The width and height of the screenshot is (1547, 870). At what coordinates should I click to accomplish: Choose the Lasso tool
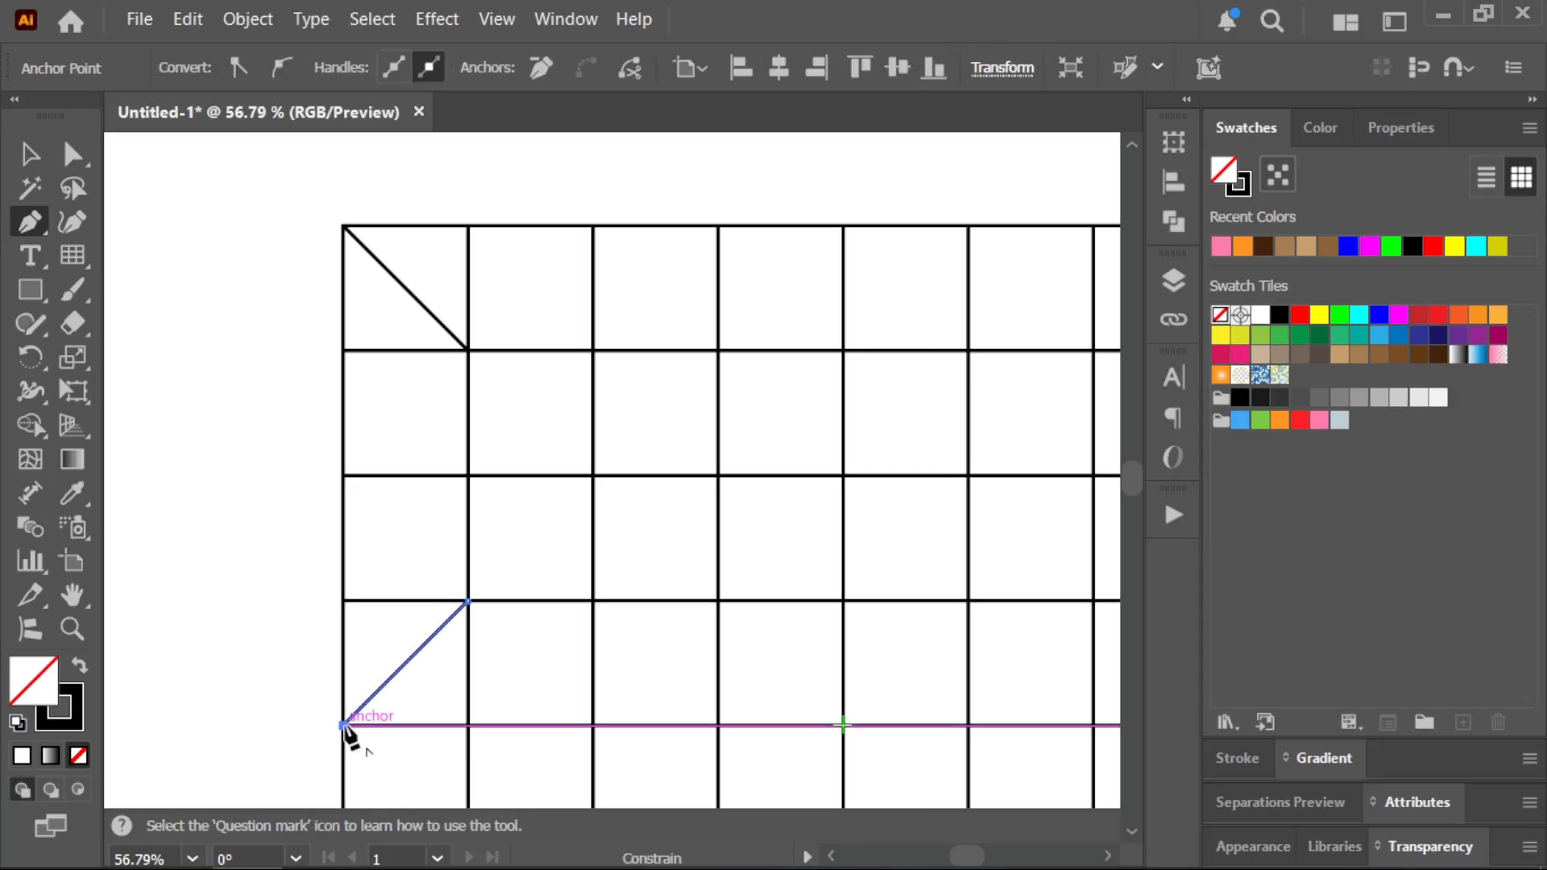tap(73, 188)
